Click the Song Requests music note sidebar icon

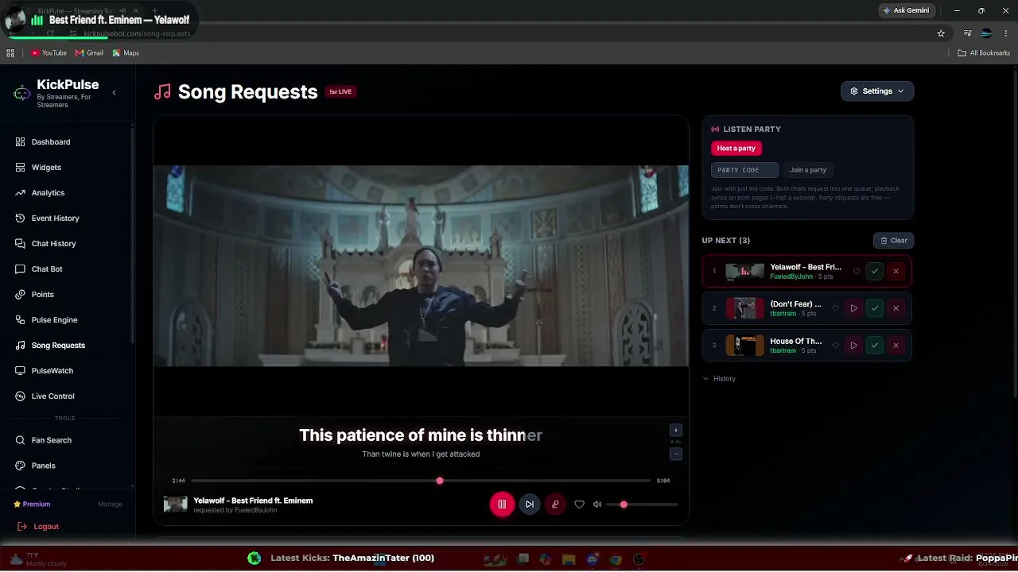click(x=21, y=346)
